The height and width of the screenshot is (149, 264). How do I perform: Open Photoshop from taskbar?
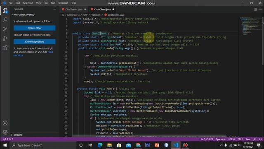pos(148,145)
